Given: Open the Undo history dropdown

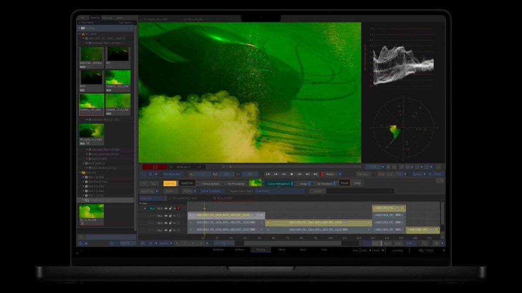Looking at the screenshot, I should (x=370, y=250).
